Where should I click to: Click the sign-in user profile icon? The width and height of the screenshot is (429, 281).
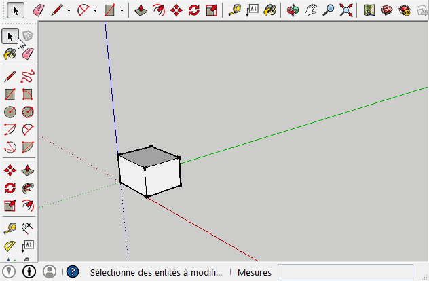pos(50,271)
